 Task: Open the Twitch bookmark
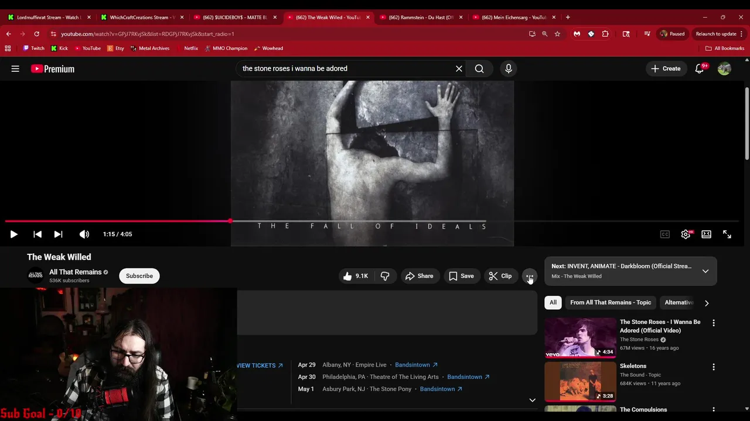coord(33,49)
